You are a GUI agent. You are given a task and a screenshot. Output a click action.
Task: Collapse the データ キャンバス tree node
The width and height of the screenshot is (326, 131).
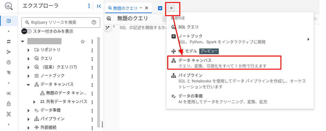[x=29, y=85]
